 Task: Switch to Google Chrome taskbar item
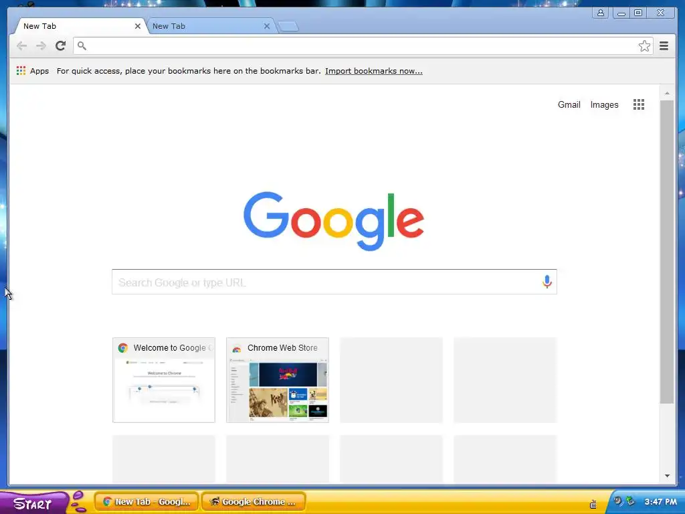[254, 502]
